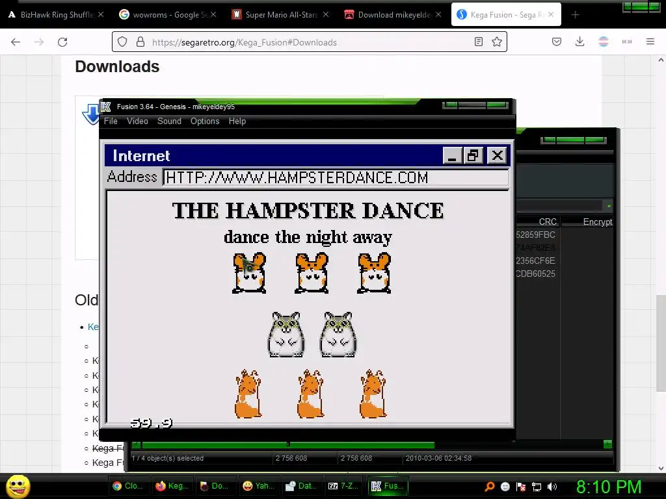Viewport: 666px width, 499px height.
Task: Click the orange search tray icon
Action: tap(490, 487)
